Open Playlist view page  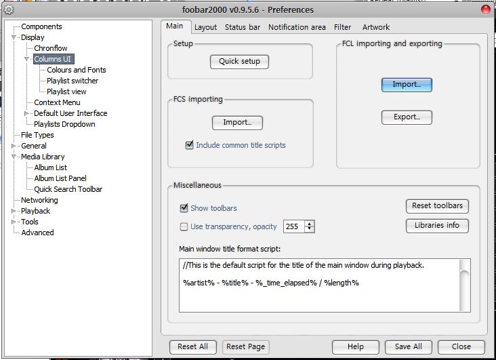[x=66, y=92]
